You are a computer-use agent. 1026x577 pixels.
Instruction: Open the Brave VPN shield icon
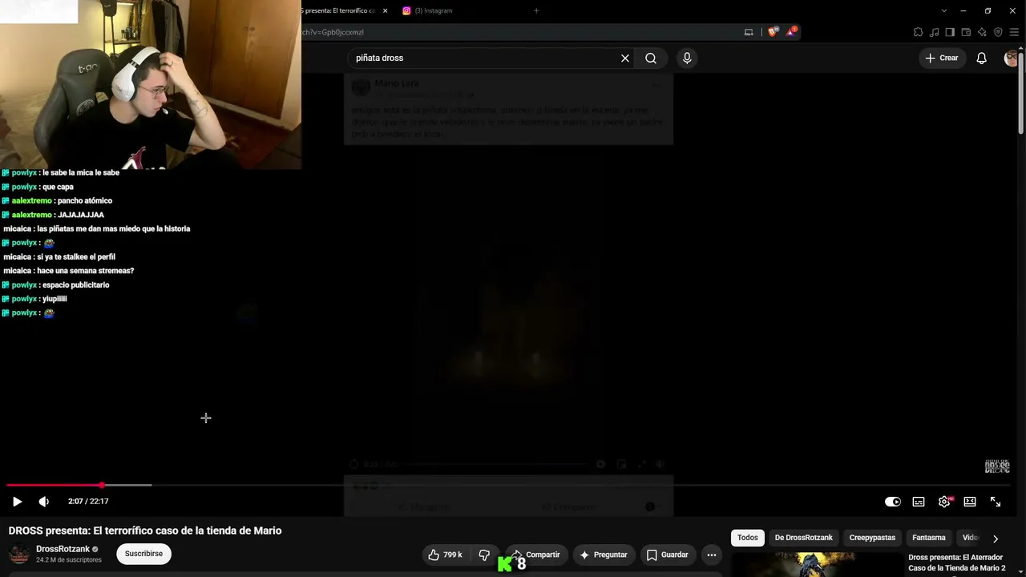[x=998, y=32]
